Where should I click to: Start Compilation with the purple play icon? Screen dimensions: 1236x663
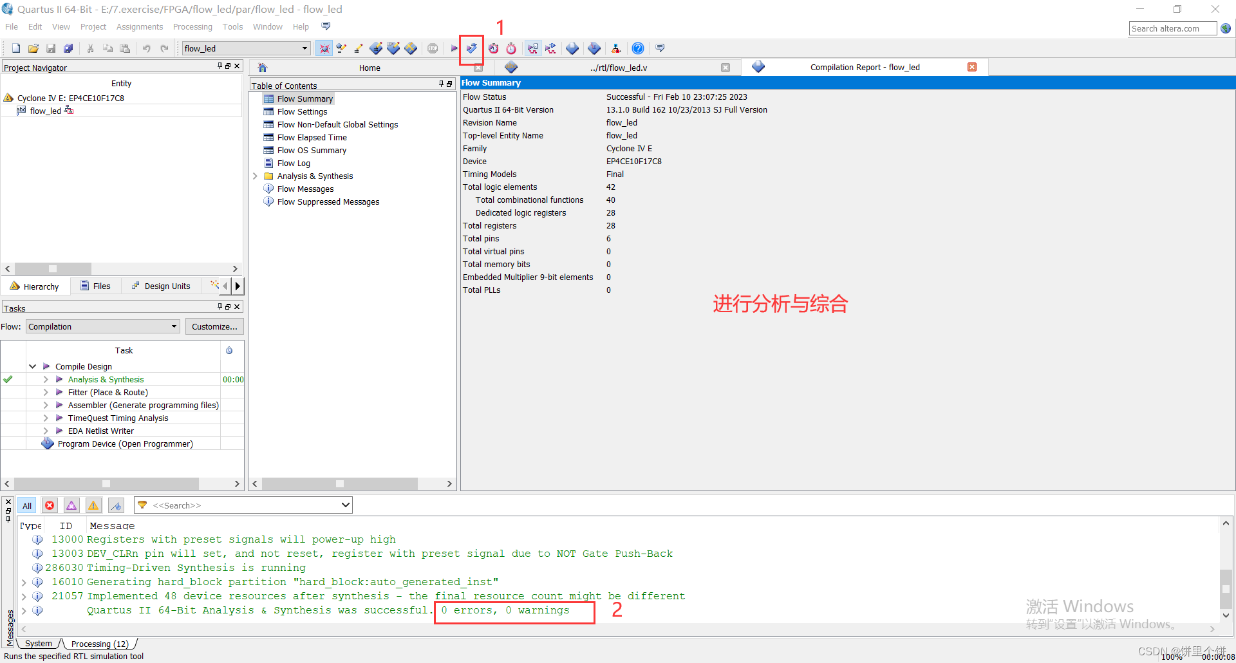point(454,48)
